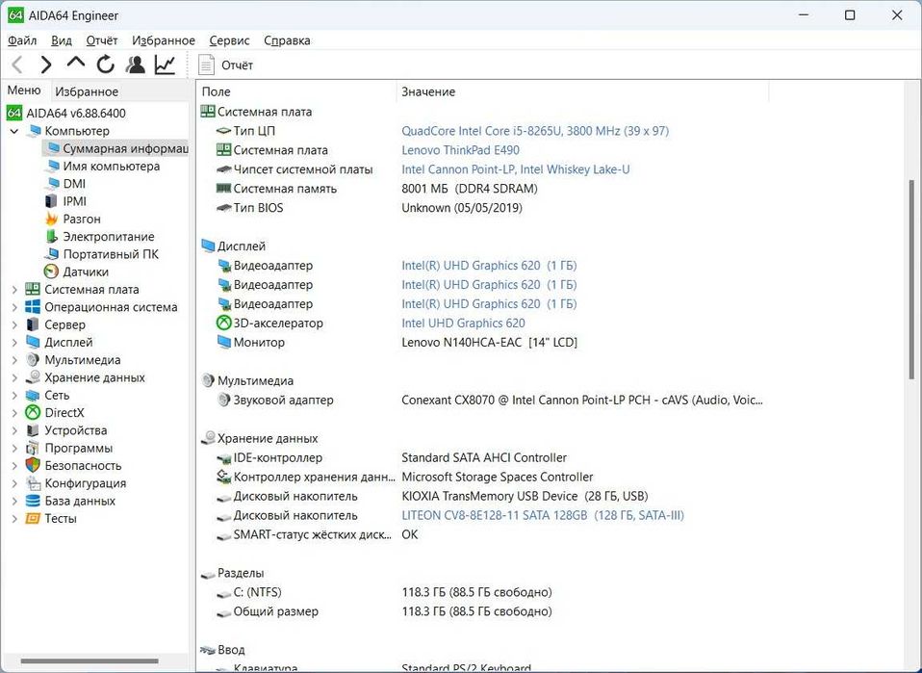Open the Отчёт menu in menu bar
The height and width of the screenshot is (673, 922).
(102, 40)
